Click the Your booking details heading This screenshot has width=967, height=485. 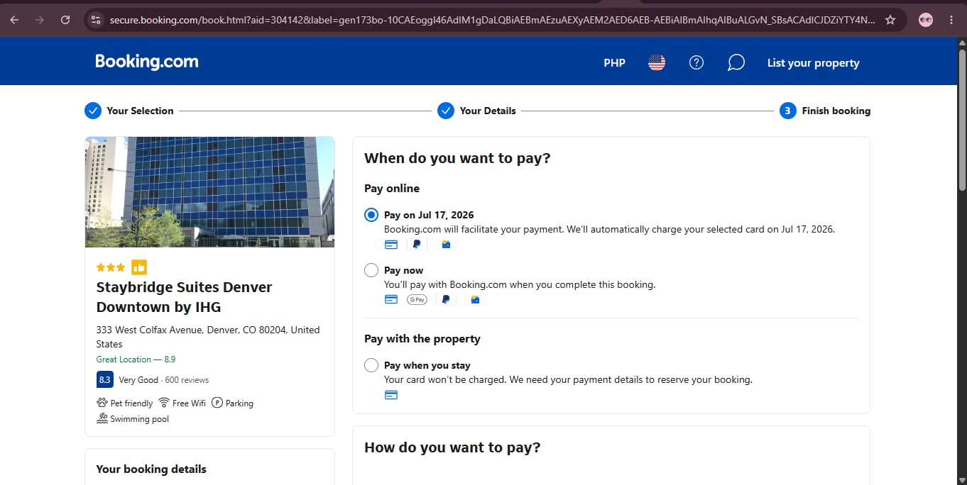[x=151, y=469]
